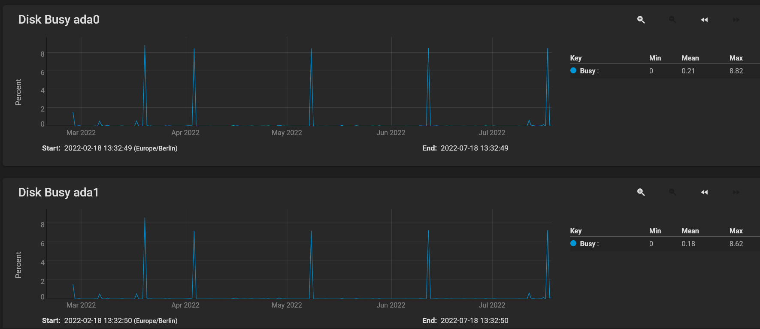Click the Busy key label in ada1 legend

(589, 244)
